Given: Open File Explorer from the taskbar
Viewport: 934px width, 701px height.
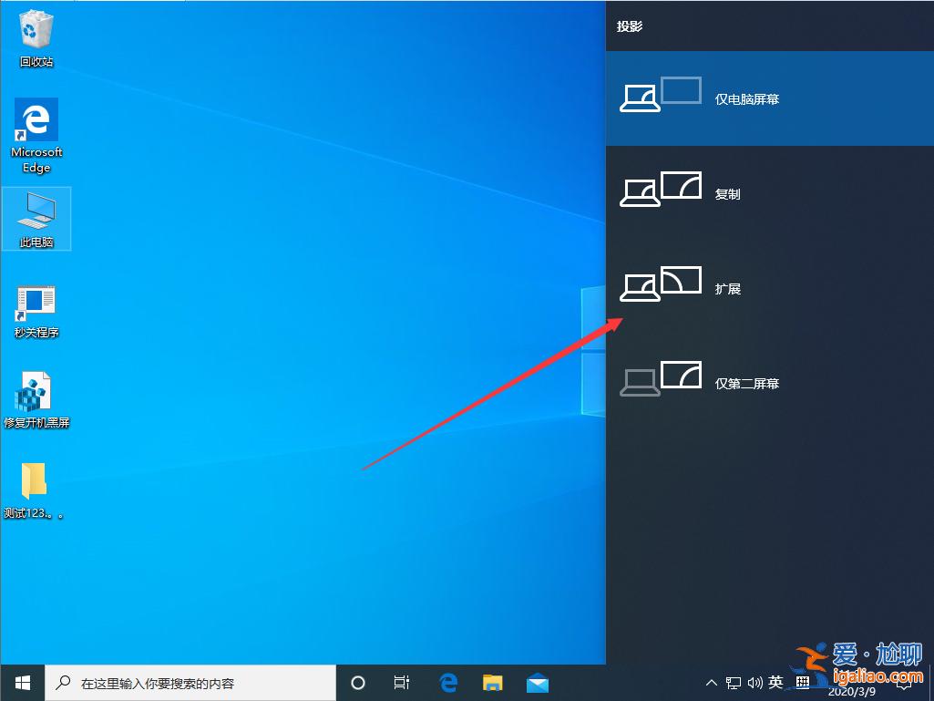Looking at the screenshot, I should point(492,682).
